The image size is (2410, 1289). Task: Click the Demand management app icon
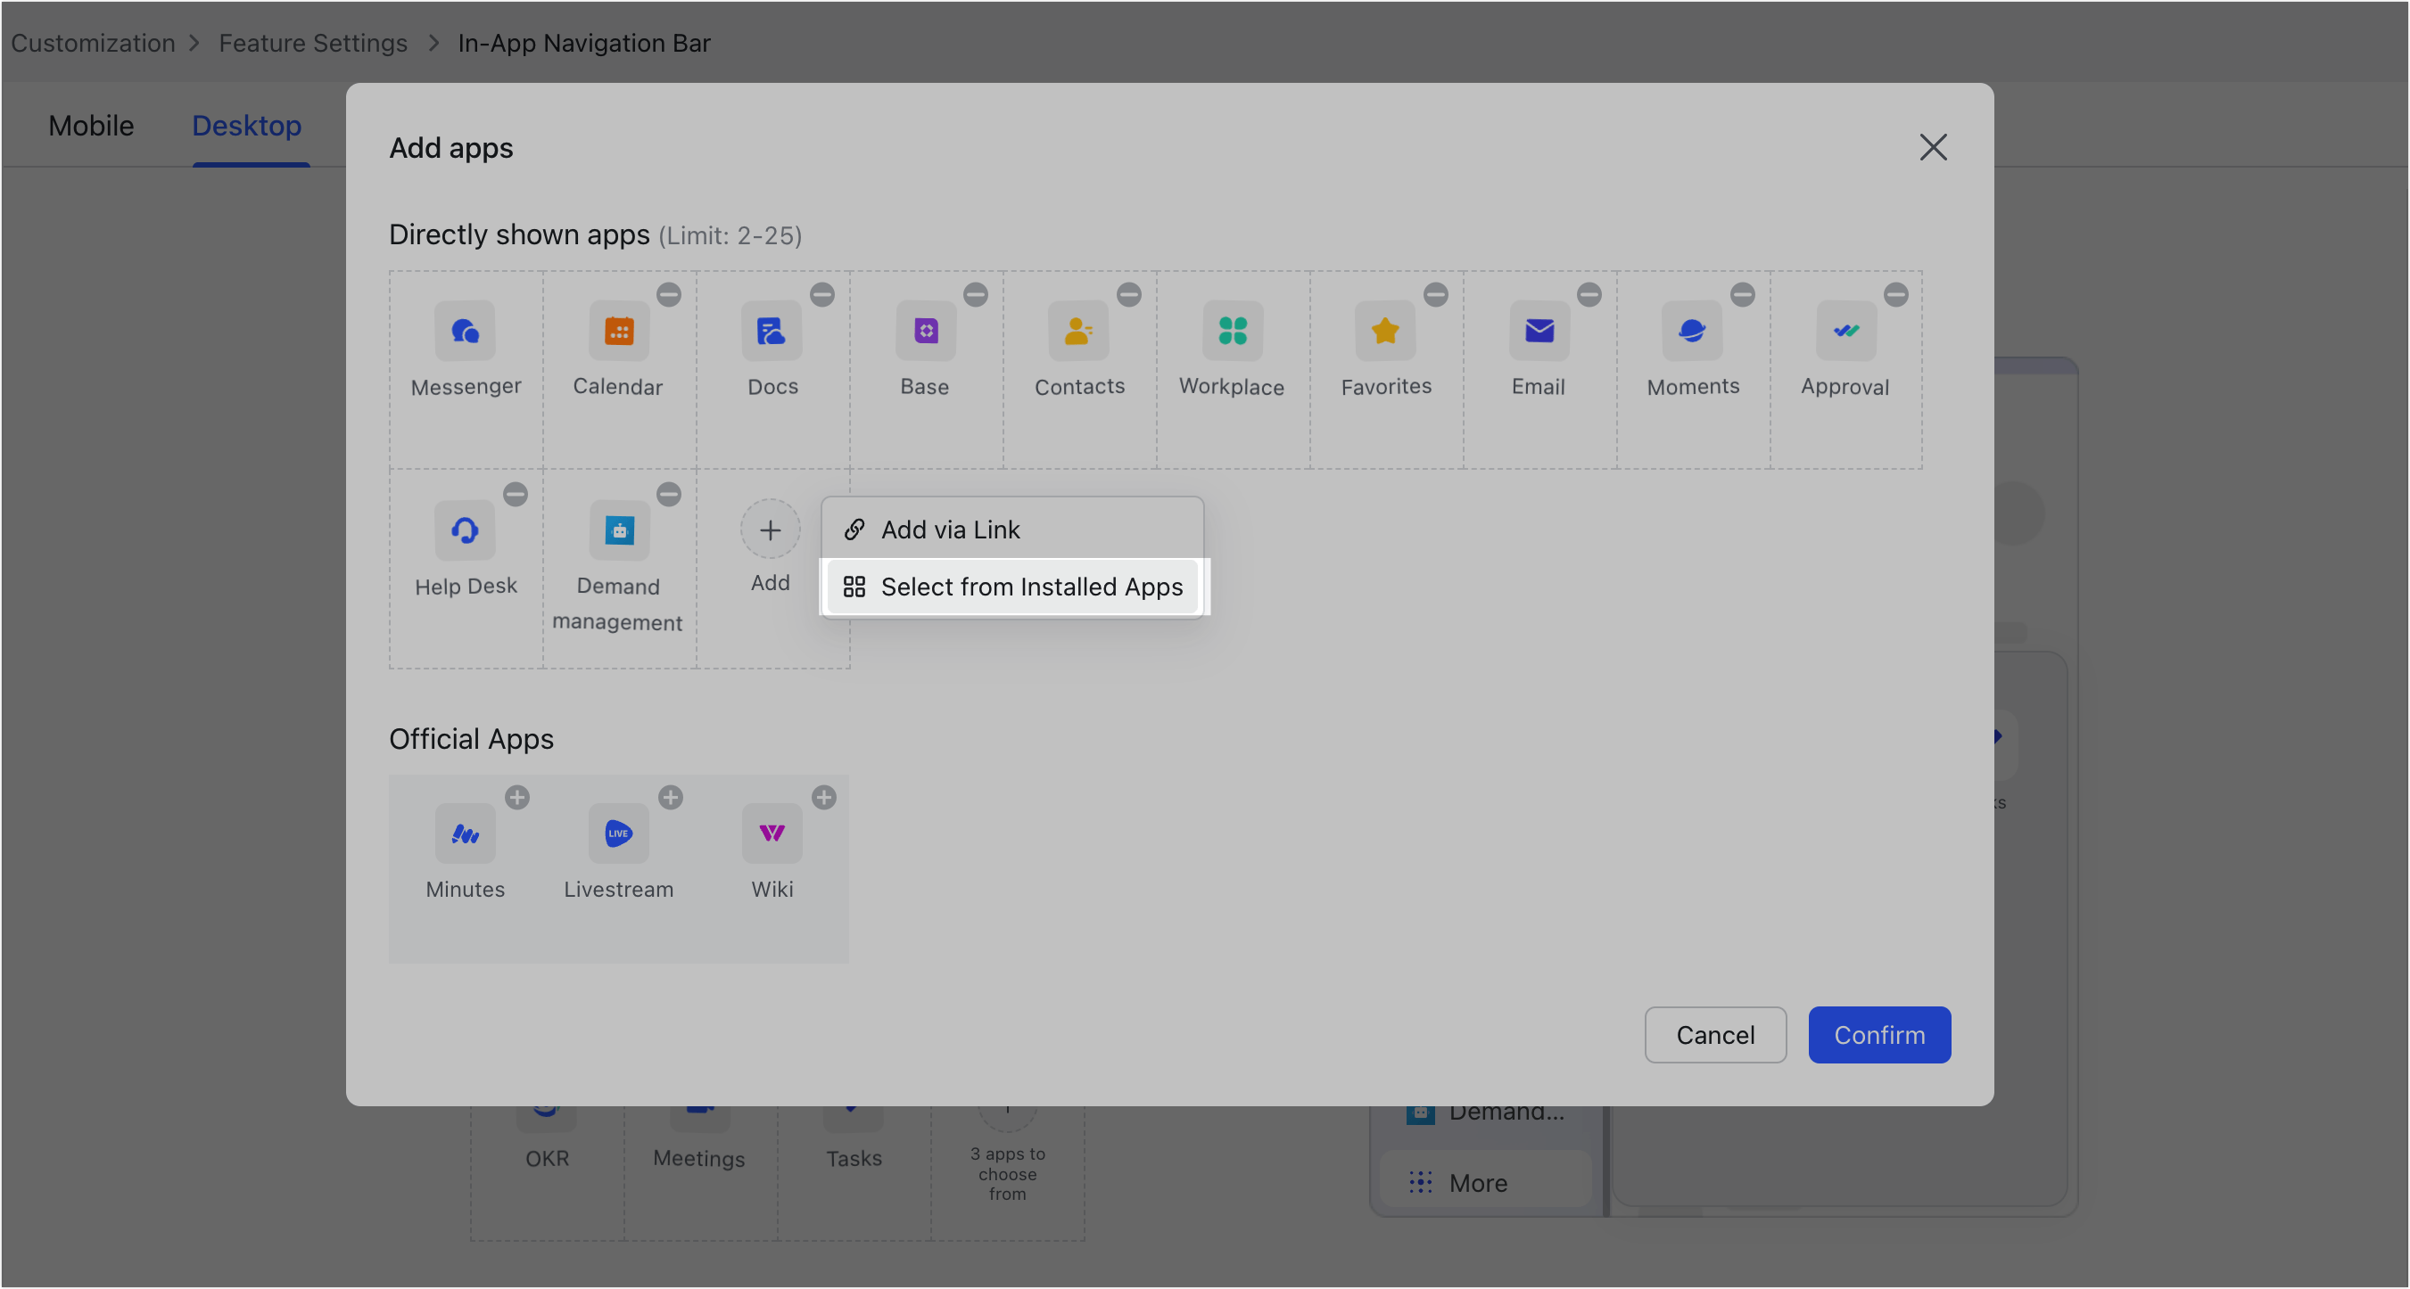(618, 530)
